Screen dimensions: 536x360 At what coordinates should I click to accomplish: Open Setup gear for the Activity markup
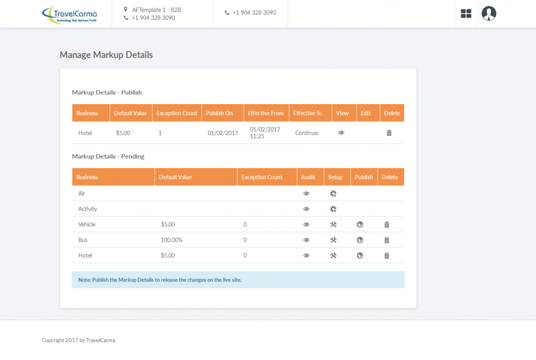[333, 209]
